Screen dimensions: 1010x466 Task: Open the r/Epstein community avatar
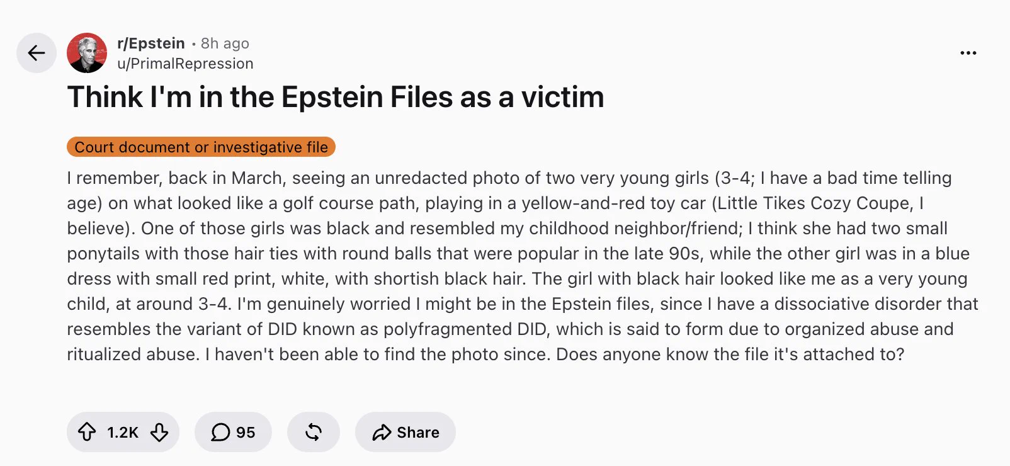pos(87,53)
